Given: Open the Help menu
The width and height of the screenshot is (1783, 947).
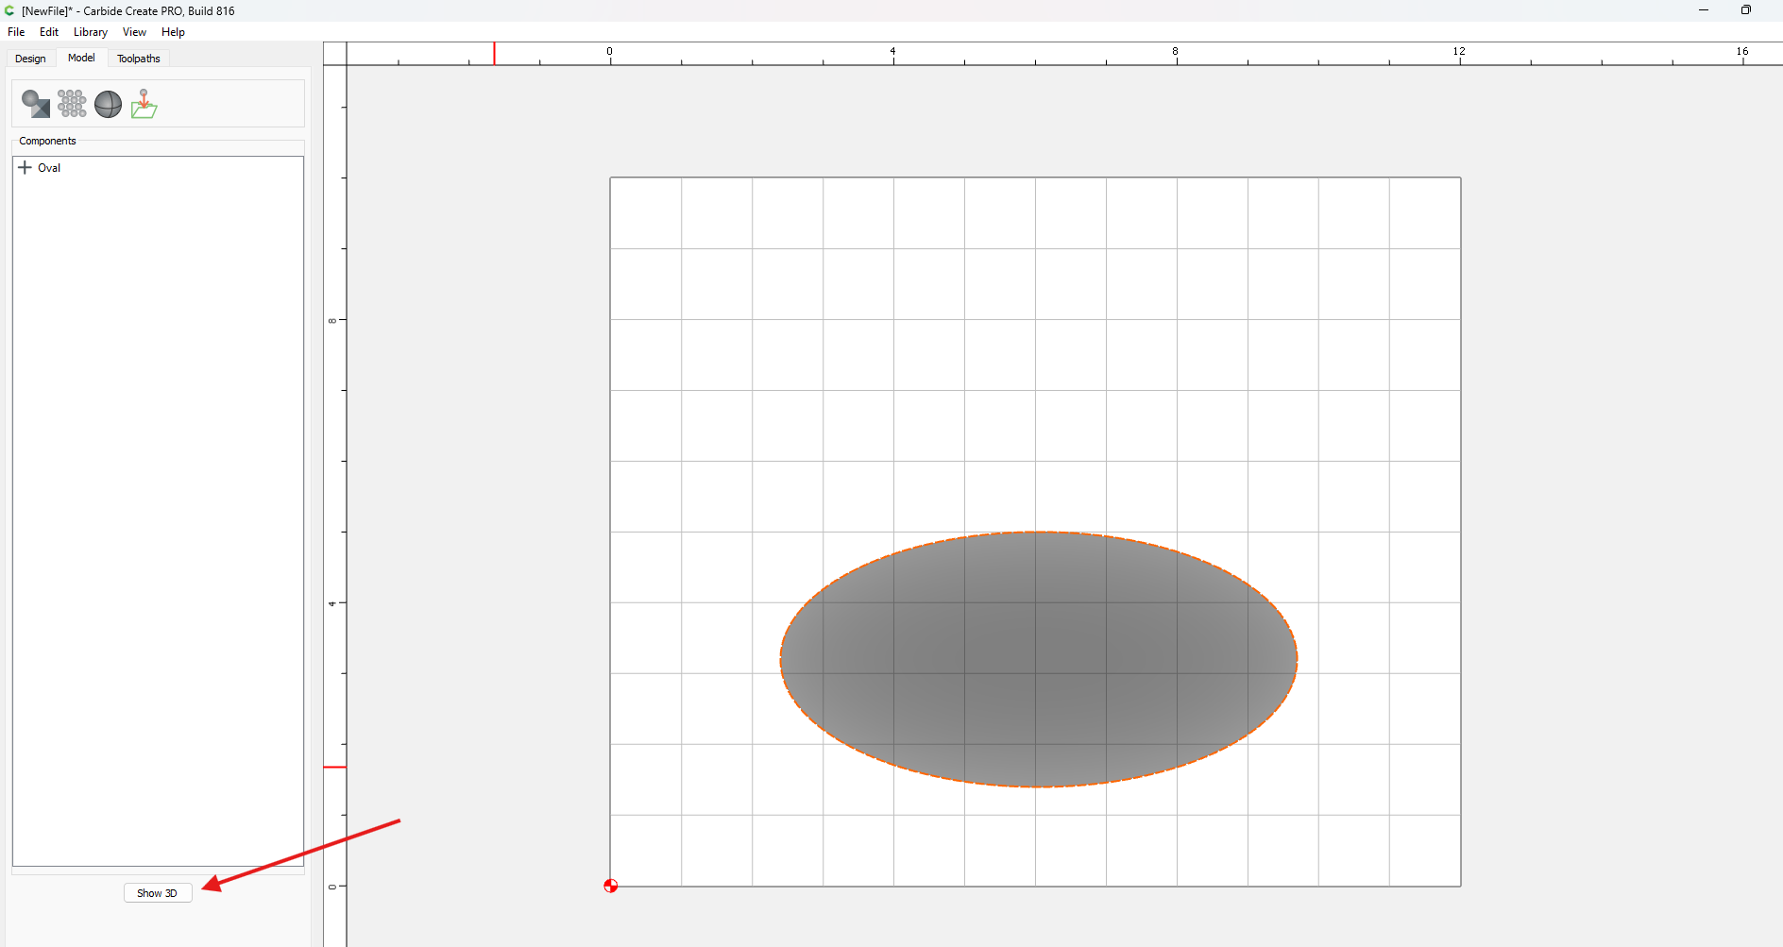Looking at the screenshot, I should click(173, 32).
